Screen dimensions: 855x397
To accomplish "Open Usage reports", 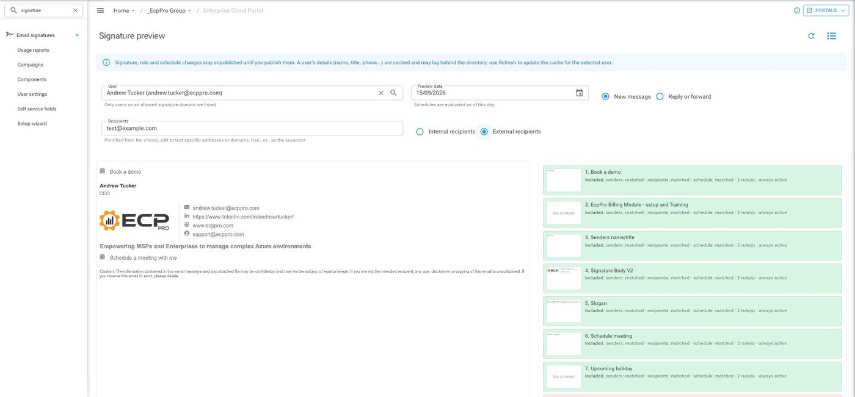I will [33, 50].
